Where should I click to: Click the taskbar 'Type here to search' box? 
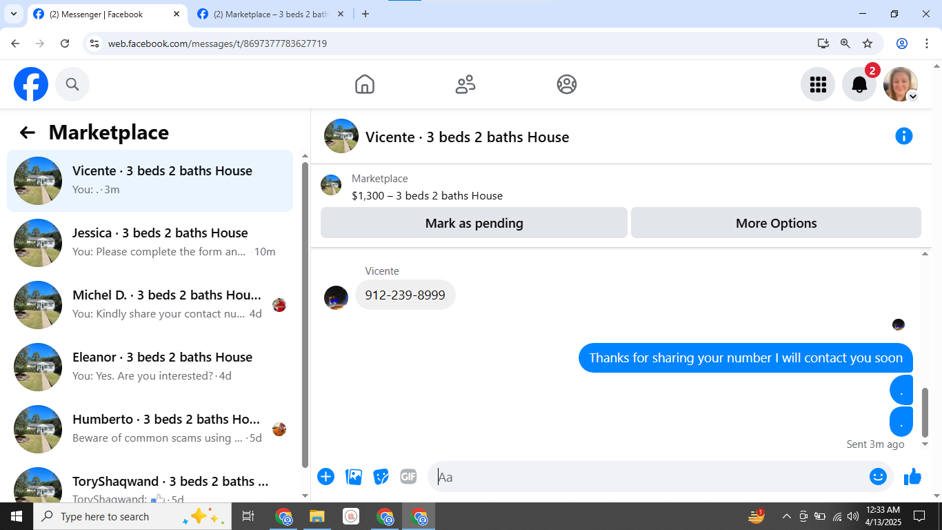[132, 516]
